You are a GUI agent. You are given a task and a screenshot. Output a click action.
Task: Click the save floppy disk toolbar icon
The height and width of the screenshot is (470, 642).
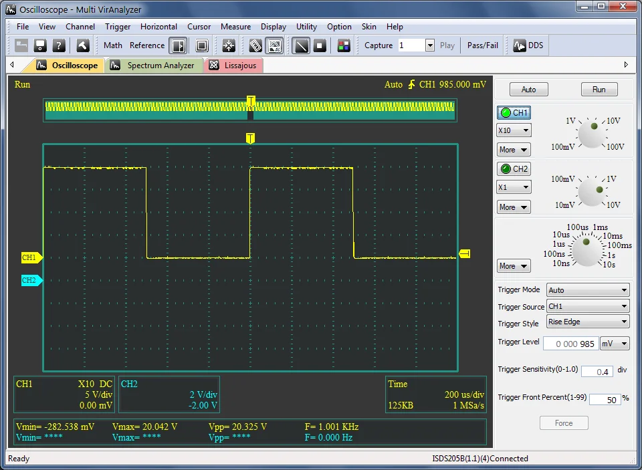40,45
